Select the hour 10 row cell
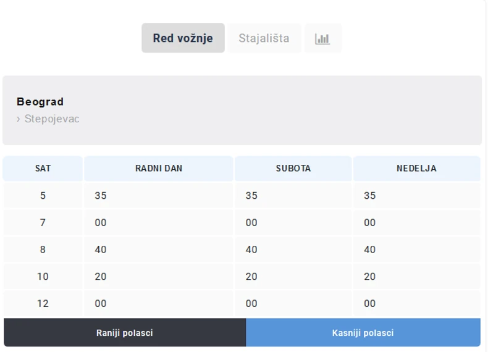This screenshot has height=352, width=488. point(43,277)
